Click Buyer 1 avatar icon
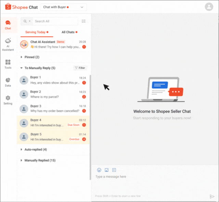Screen dimensions: 219x202 (24, 80)
